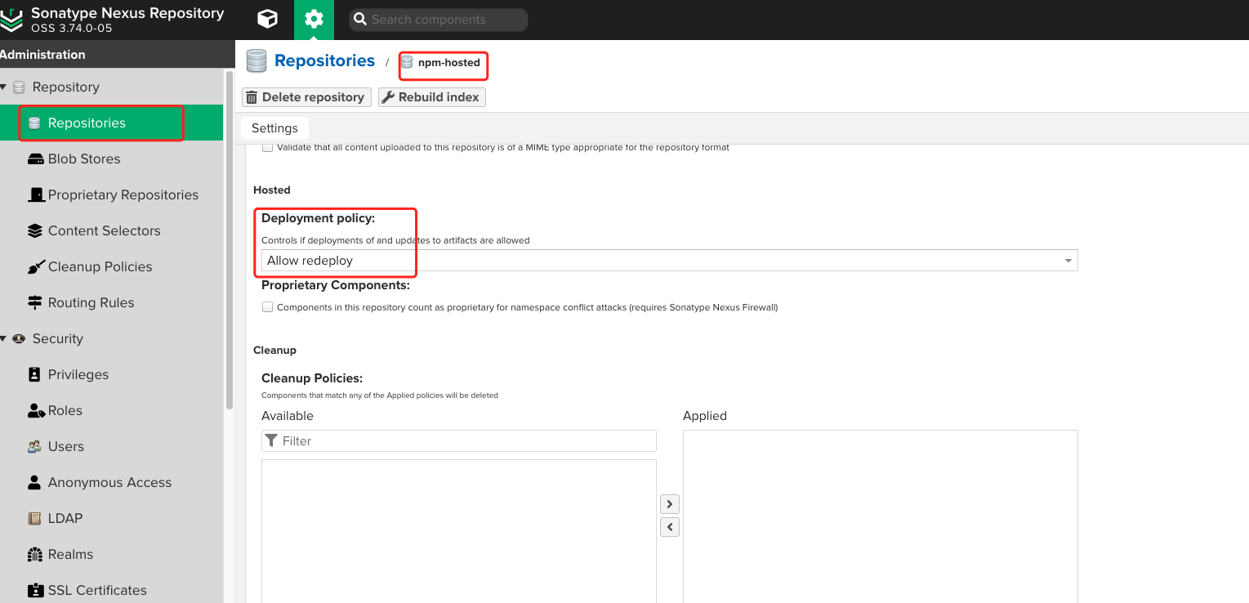Image resolution: width=1249 pixels, height=603 pixels.
Task: Open Blob Stores in the sidebar
Action: (111, 159)
